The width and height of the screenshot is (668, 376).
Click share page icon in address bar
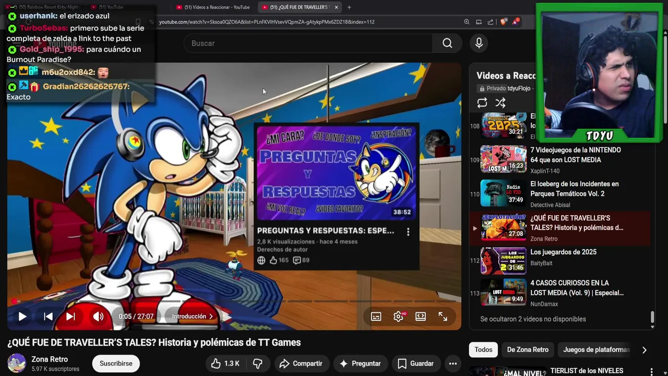click(x=491, y=22)
